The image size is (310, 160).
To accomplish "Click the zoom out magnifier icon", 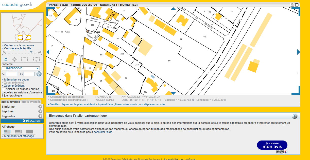I will click(x=4, y=53).
